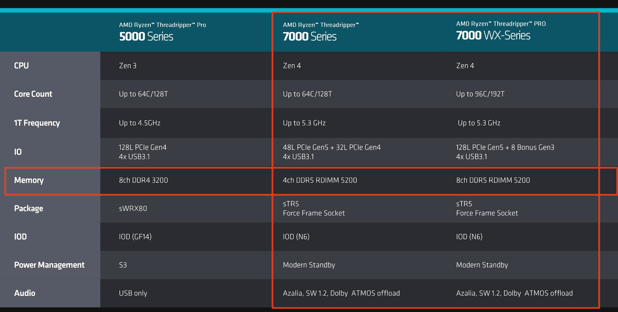Click Up to 5.3 GHz in 7000 Series
618x312 pixels.
(x=304, y=123)
